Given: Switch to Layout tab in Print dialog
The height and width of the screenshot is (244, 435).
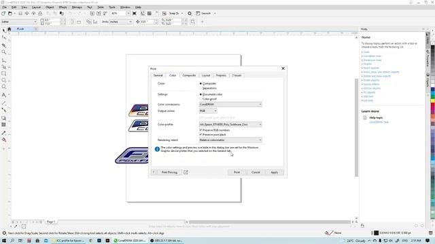Looking at the screenshot, I should coord(206,75).
